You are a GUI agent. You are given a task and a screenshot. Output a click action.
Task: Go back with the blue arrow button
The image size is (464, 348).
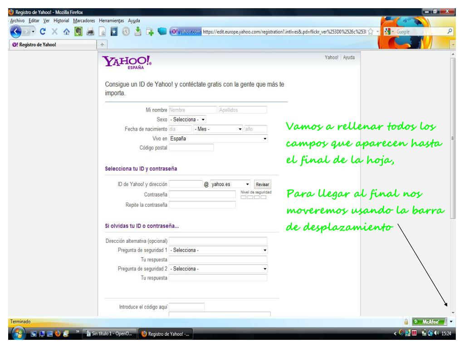[x=16, y=31]
